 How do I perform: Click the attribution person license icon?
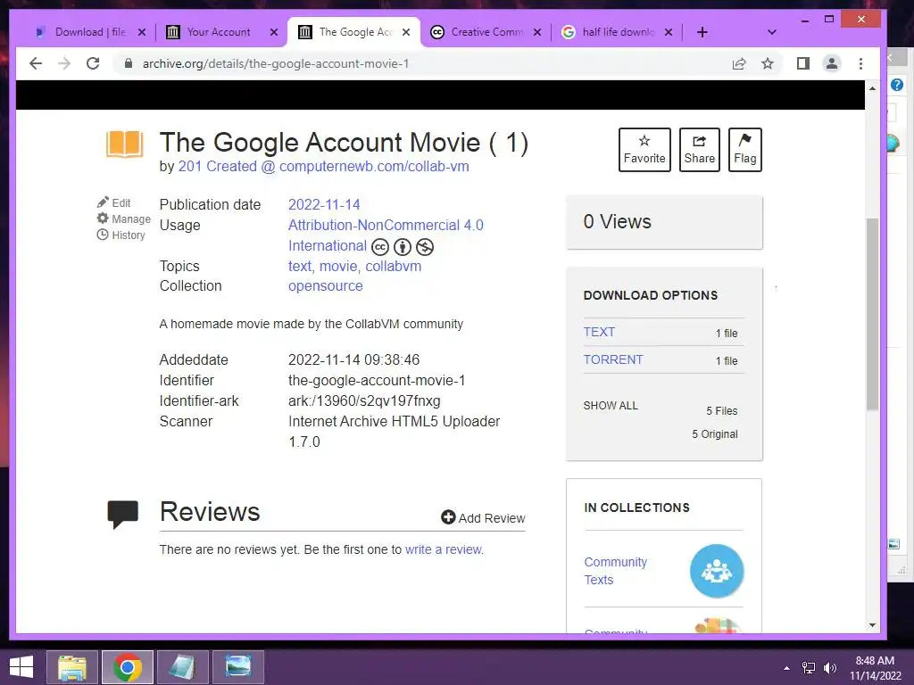[x=403, y=247]
